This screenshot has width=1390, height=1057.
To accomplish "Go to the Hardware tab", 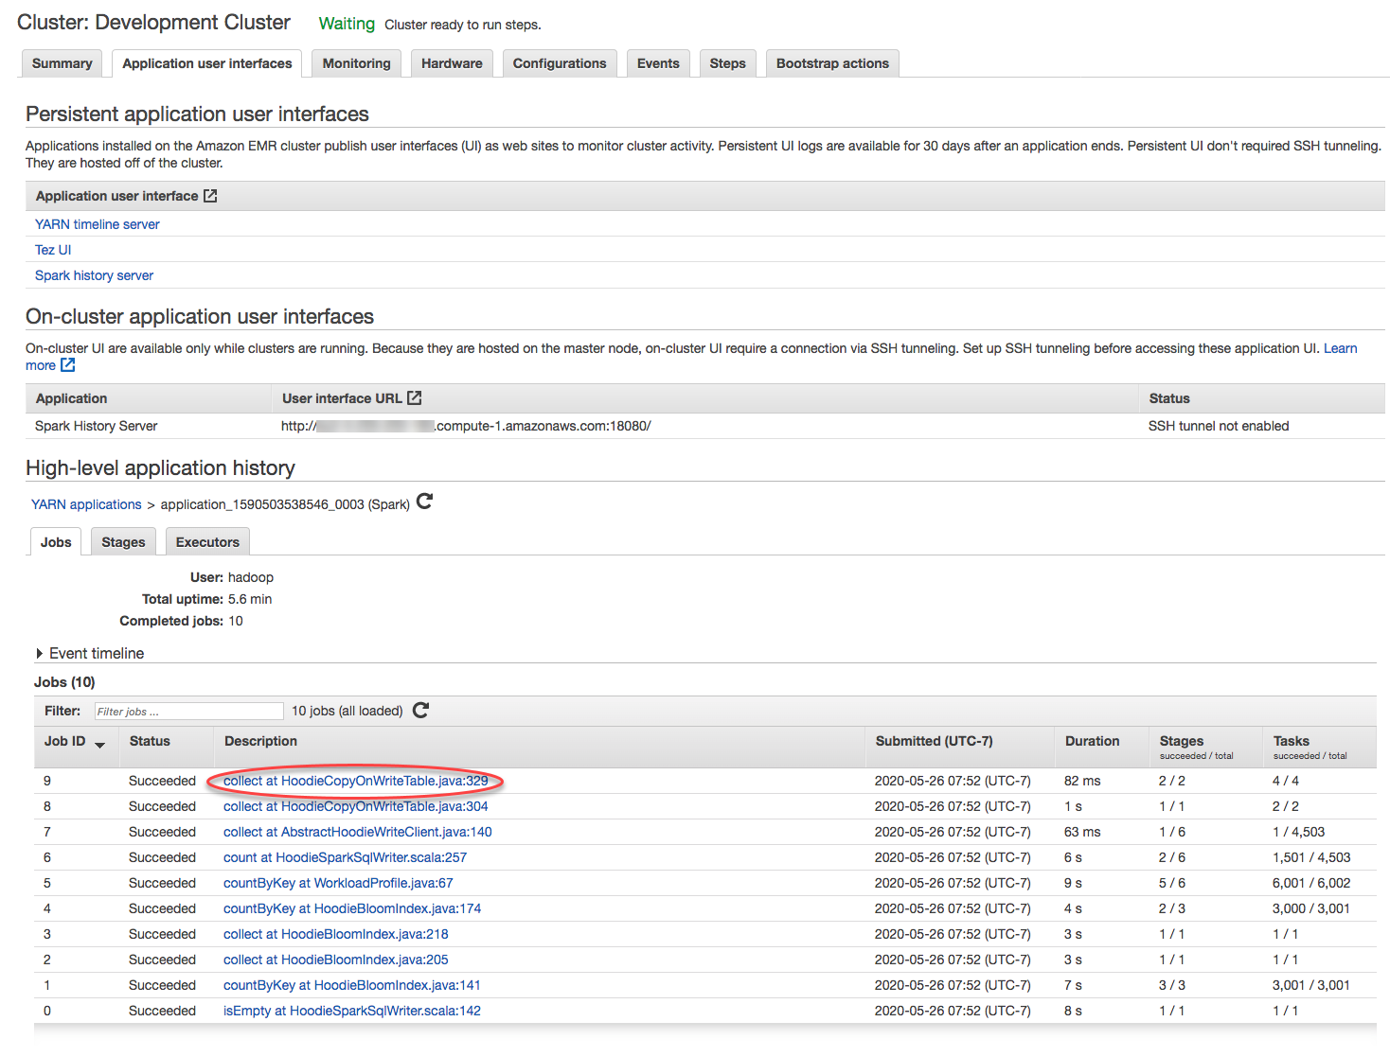I will 452,63.
